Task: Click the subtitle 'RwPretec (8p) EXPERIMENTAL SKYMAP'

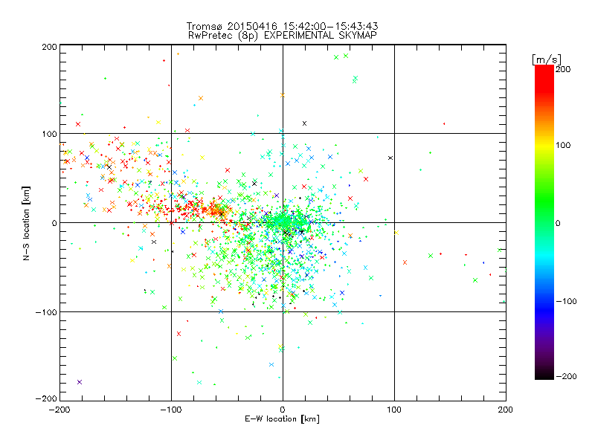Action: point(283,36)
